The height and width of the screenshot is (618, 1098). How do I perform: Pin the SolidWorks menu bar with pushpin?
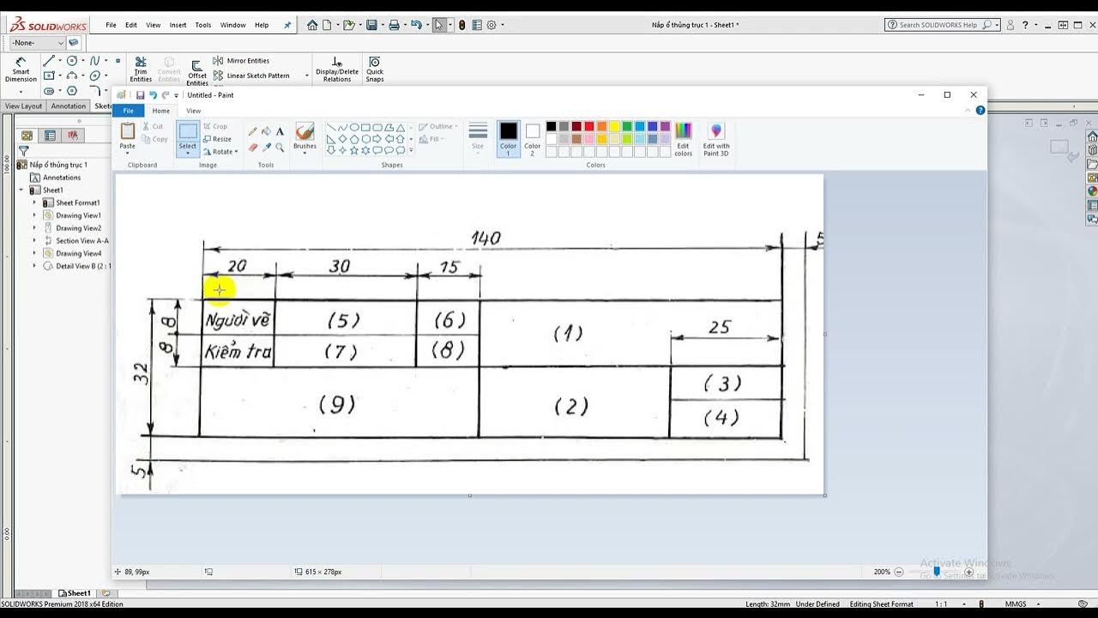[287, 25]
